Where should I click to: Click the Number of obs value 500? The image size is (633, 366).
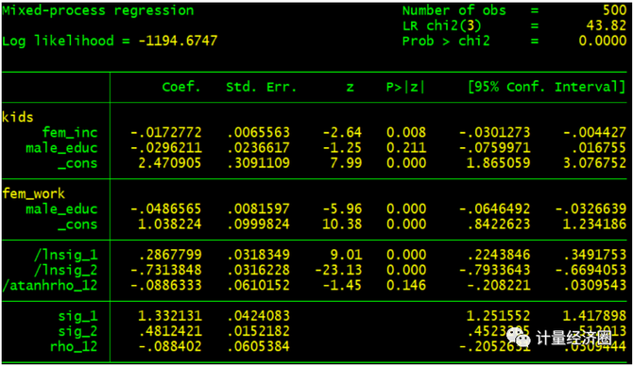point(614,10)
